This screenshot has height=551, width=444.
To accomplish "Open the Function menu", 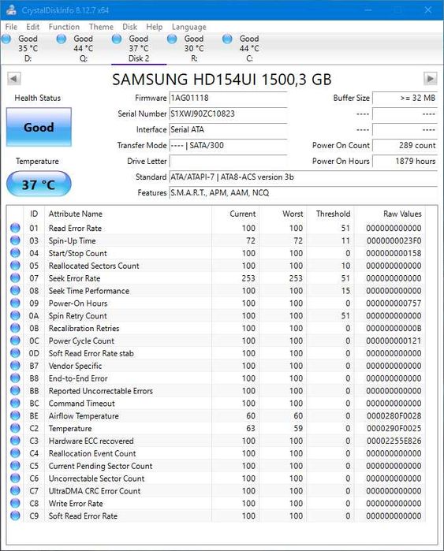I will [64, 27].
